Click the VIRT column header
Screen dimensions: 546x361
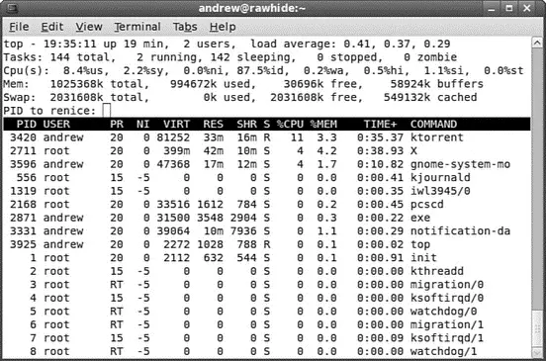click(x=176, y=125)
